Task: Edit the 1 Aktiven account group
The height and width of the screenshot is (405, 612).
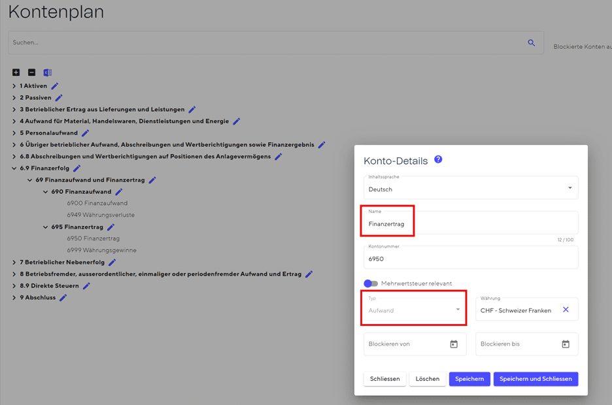Action: (55, 86)
